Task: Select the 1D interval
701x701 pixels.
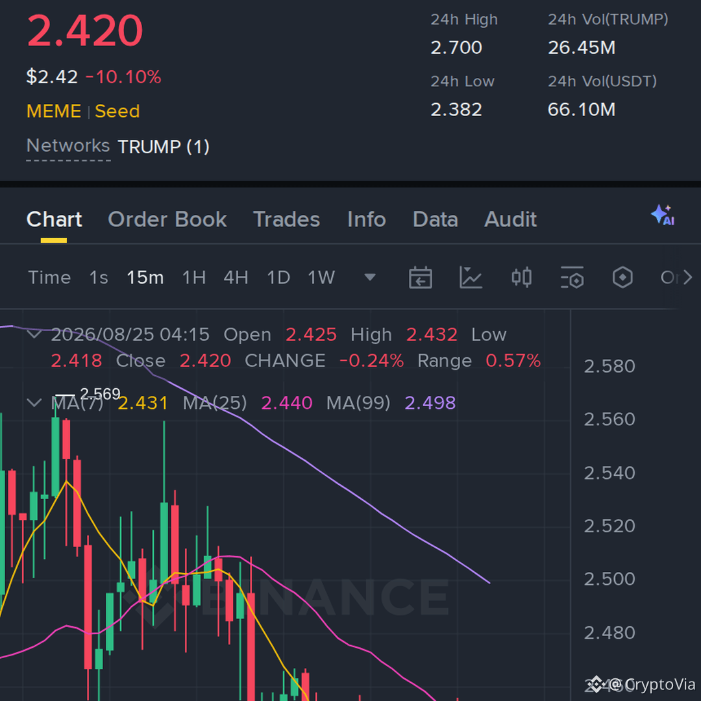Action: pyautogui.click(x=278, y=278)
